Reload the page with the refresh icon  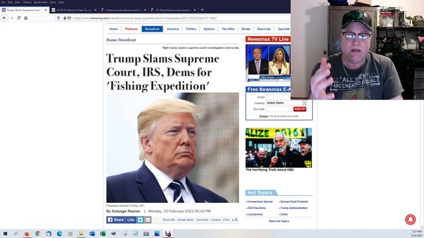click(19, 18)
